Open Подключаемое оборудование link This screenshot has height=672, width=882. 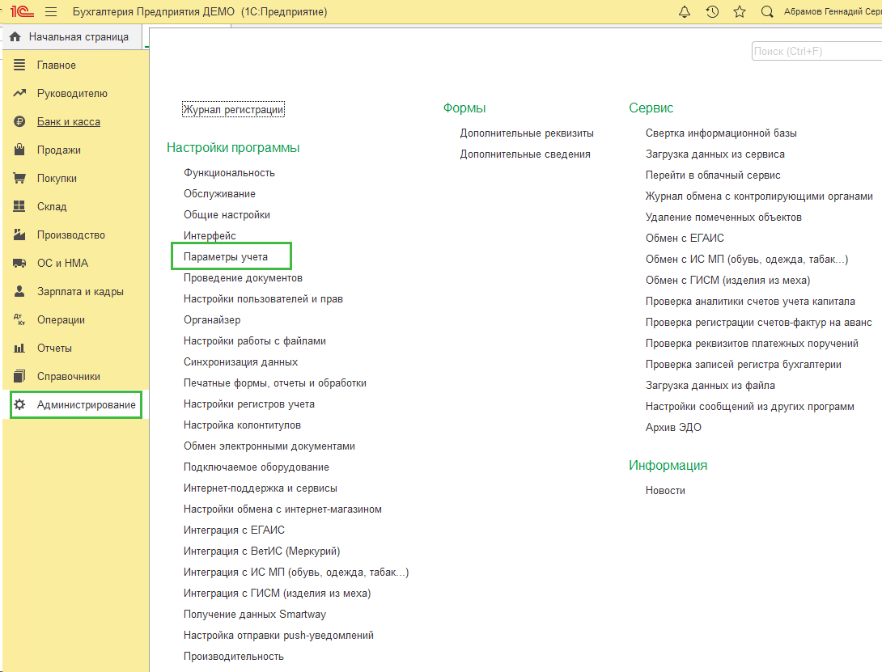pyautogui.click(x=257, y=467)
